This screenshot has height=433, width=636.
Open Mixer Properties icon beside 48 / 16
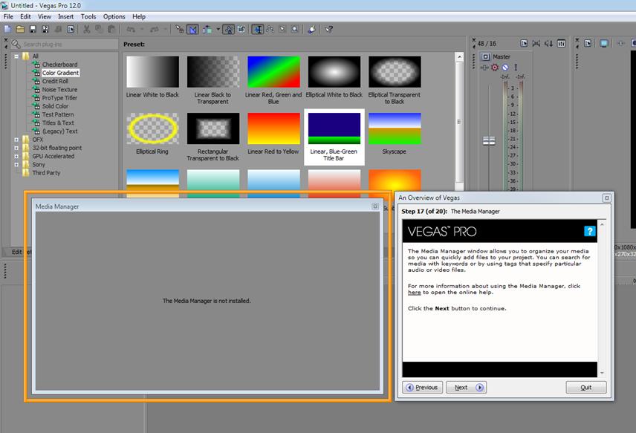[524, 43]
